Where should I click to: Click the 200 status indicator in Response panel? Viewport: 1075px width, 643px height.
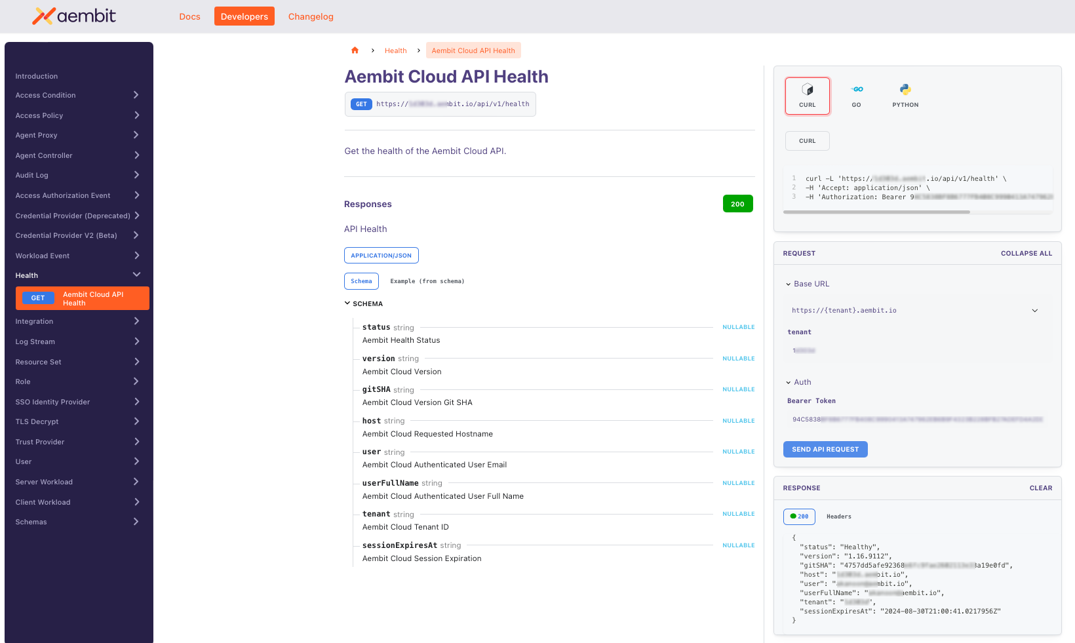[799, 516]
